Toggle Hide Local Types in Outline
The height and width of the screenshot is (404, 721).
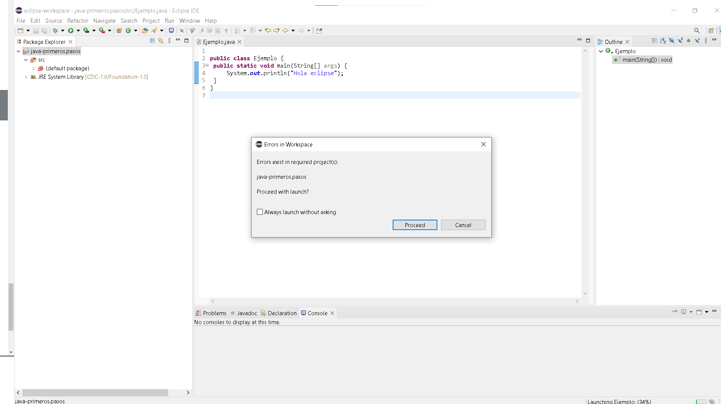click(x=697, y=41)
